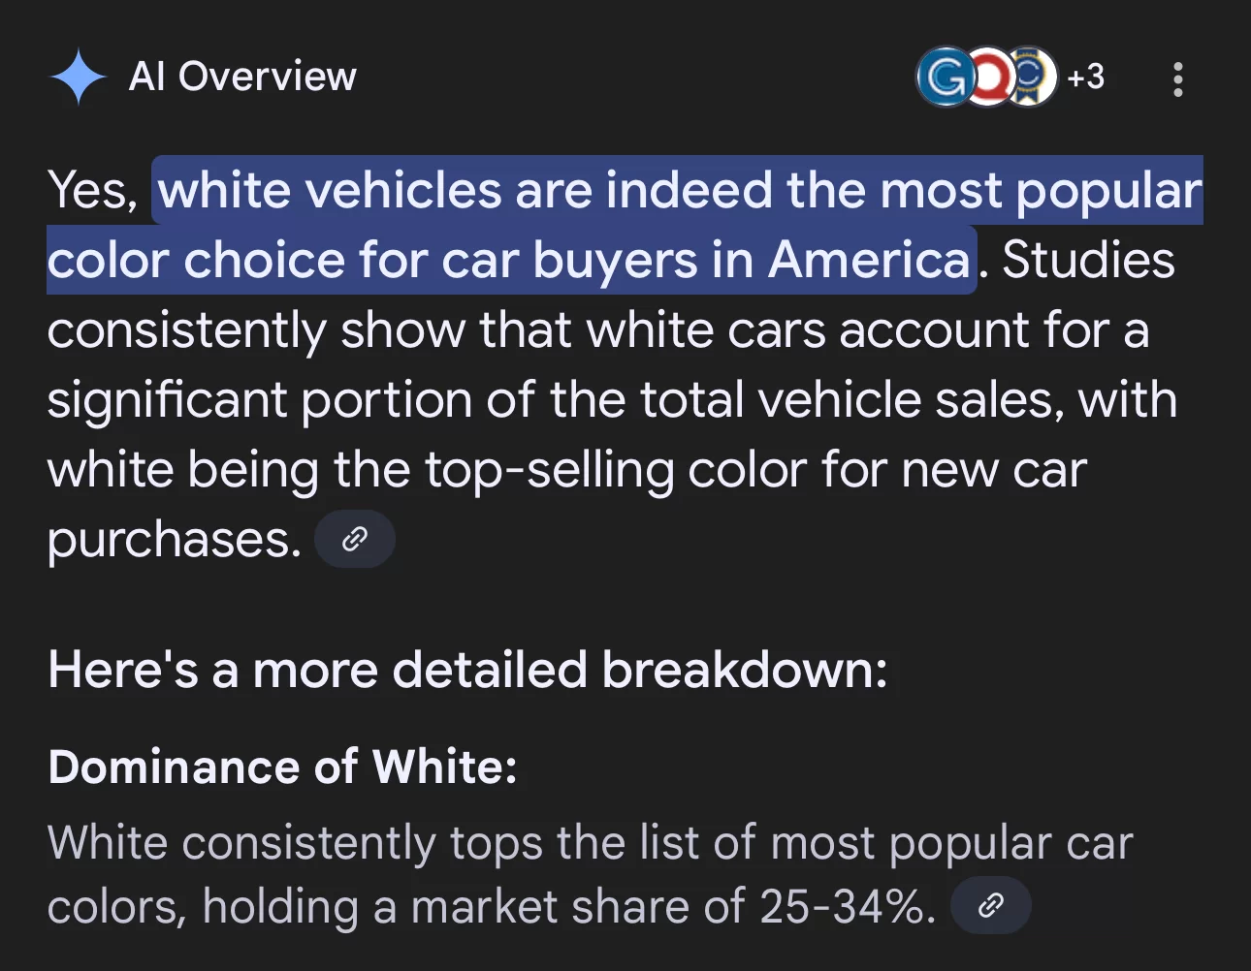The width and height of the screenshot is (1251, 971).
Task: Click the blue AI Overview sparkle icon
Action: point(79,77)
